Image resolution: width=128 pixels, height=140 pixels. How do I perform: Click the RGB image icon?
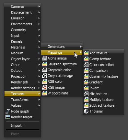[44, 87]
